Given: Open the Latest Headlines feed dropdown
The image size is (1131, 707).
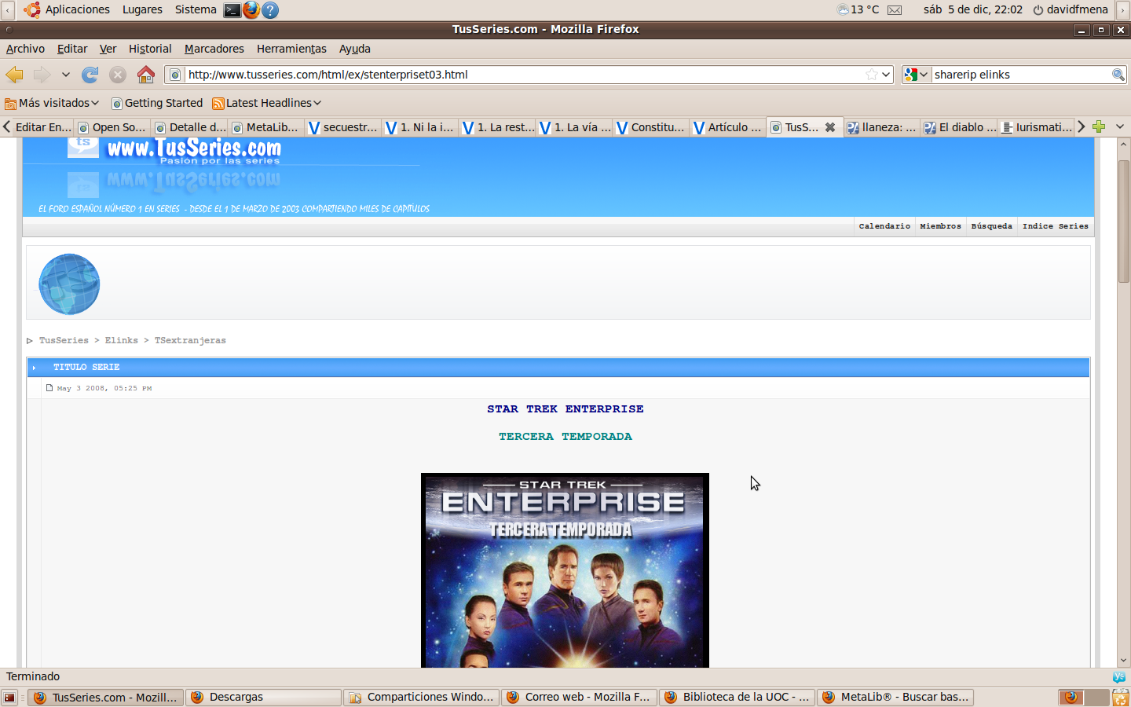Looking at the screenshot, I should [x=267, y=103].
